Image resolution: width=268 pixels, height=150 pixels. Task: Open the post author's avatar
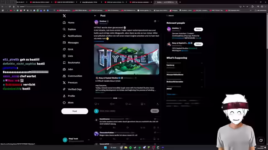tap(96, 22)
